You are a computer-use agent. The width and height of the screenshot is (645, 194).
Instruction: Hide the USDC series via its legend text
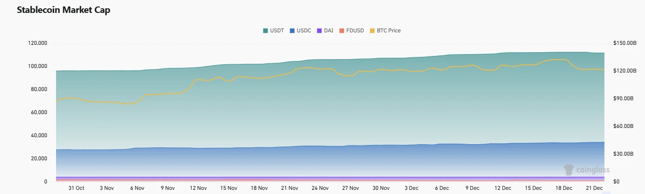click(x=303, y=30)
